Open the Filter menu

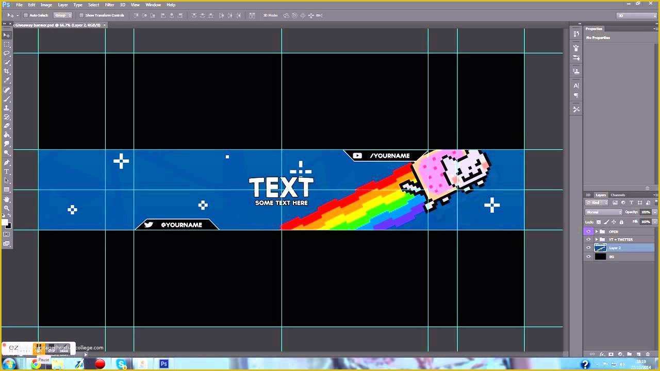click(x=110, y=5)
